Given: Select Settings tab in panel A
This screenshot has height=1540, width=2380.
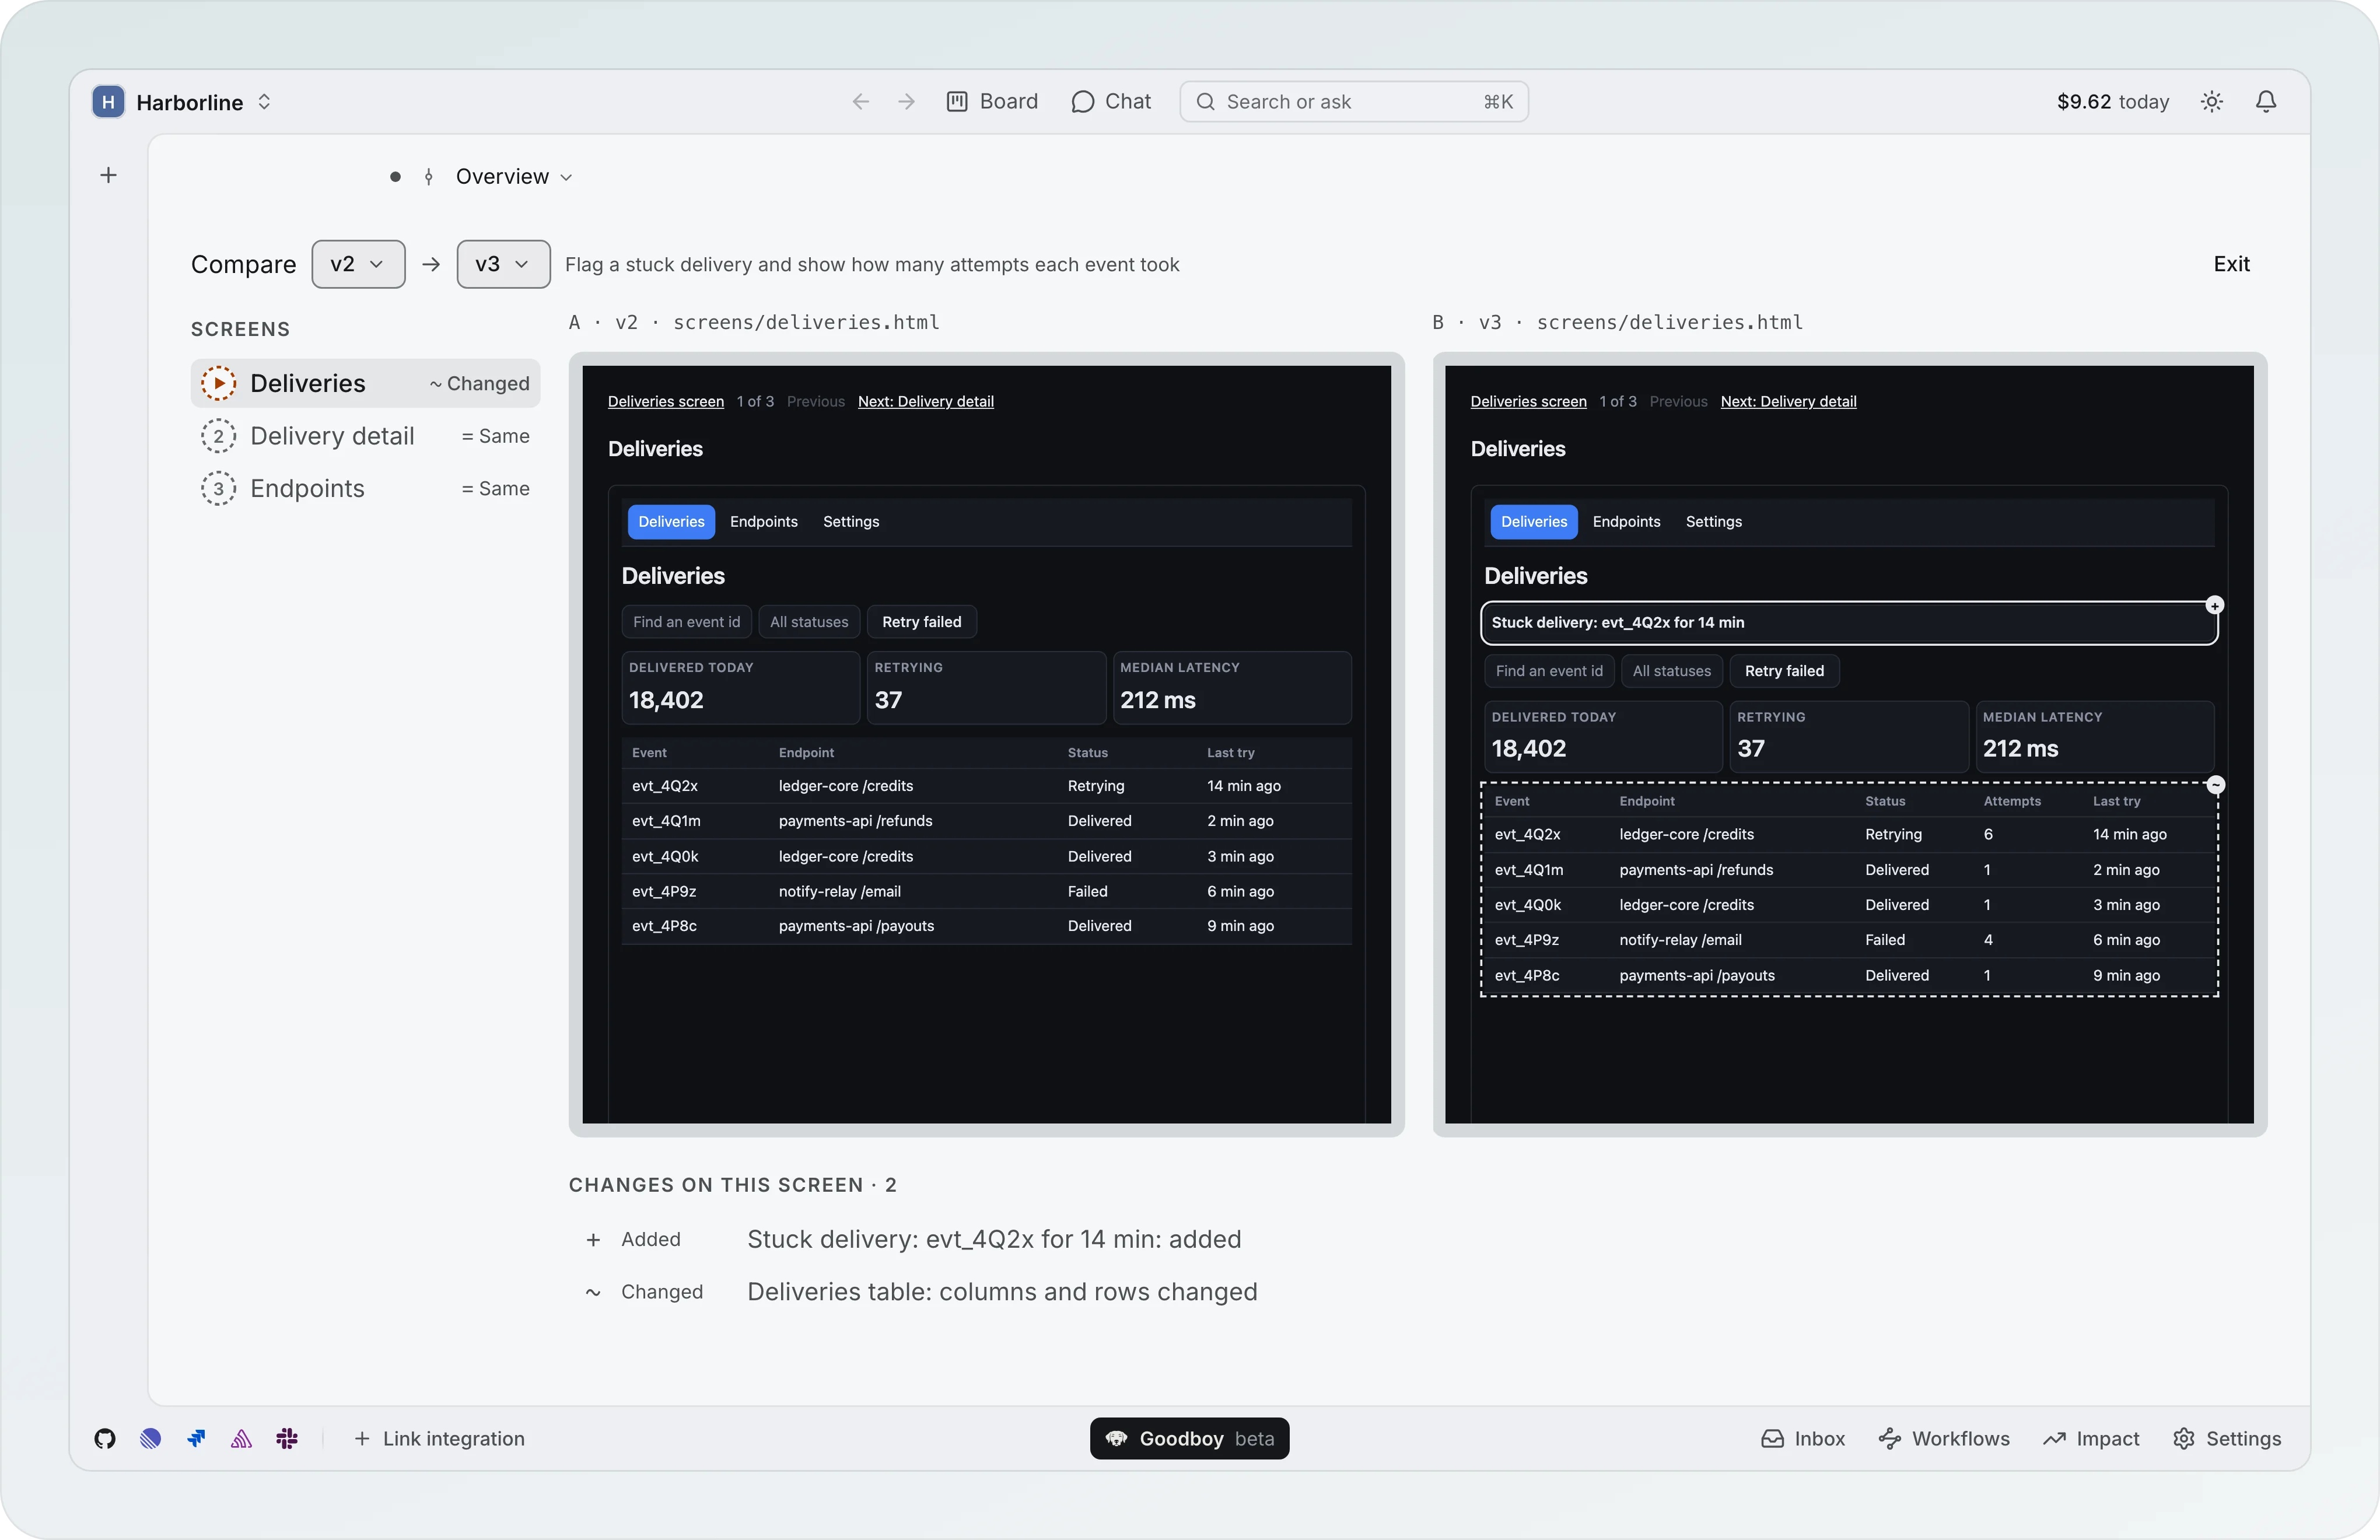Looking at the screenshot, I should coord(851,522).
